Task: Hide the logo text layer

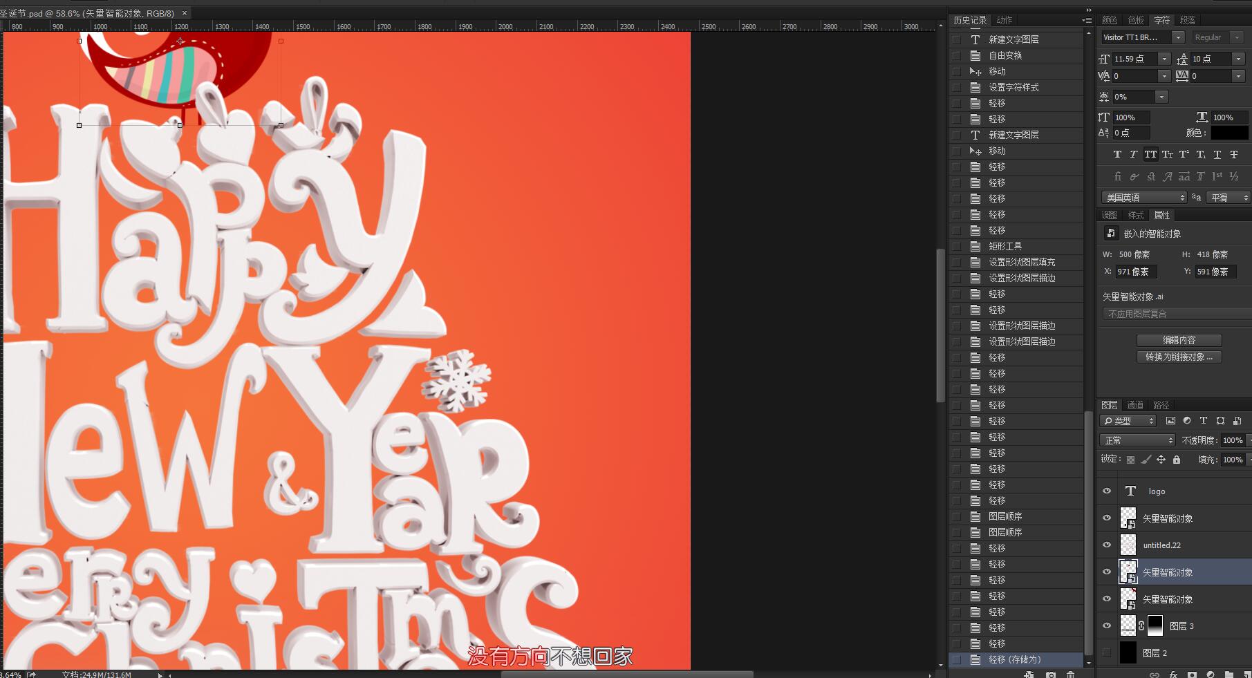Action: point(1107,491)
